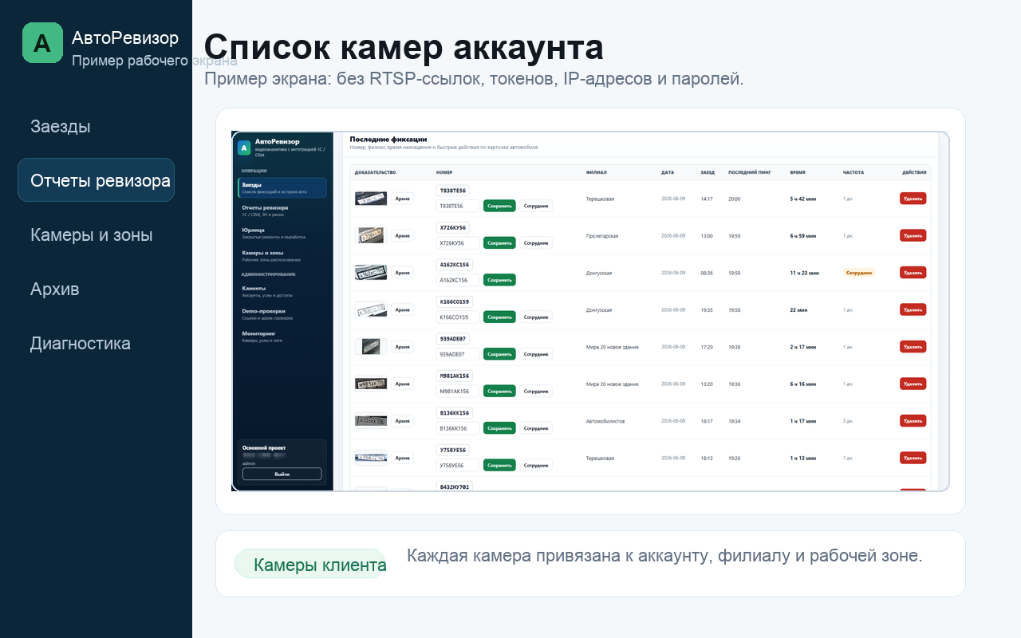Click Сохранить next to A162KC156

point(499,280)
